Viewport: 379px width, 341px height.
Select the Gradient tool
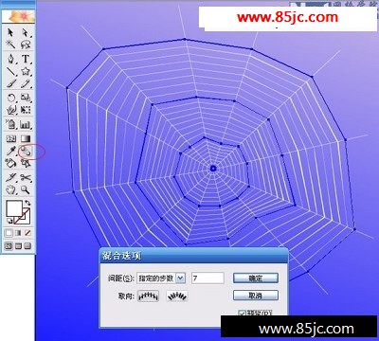[26, 138]
